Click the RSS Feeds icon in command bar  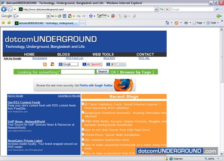(177, 23)
